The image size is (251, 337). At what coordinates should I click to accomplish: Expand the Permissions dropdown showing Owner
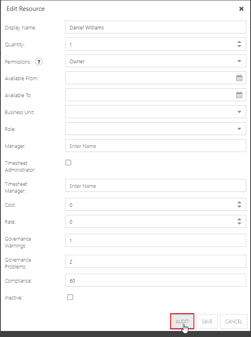[x=156, y=61]
